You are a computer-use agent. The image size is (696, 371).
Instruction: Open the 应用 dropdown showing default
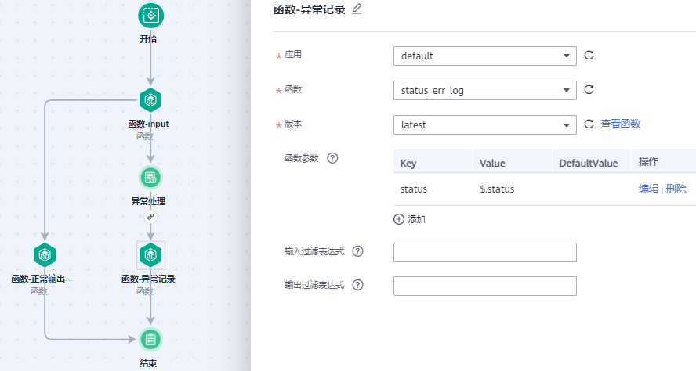(484, 56)
